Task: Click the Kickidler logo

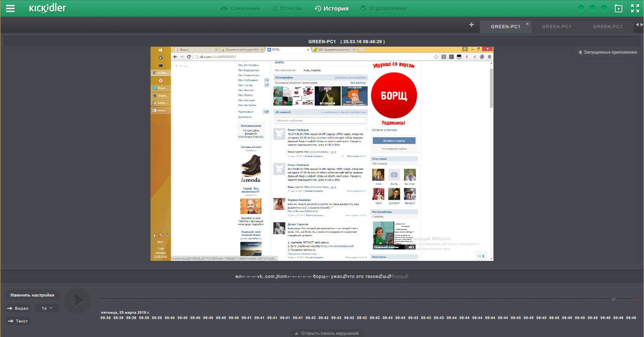Action: click(48, 8)
